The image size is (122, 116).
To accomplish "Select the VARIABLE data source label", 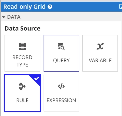I will (100, 60).
